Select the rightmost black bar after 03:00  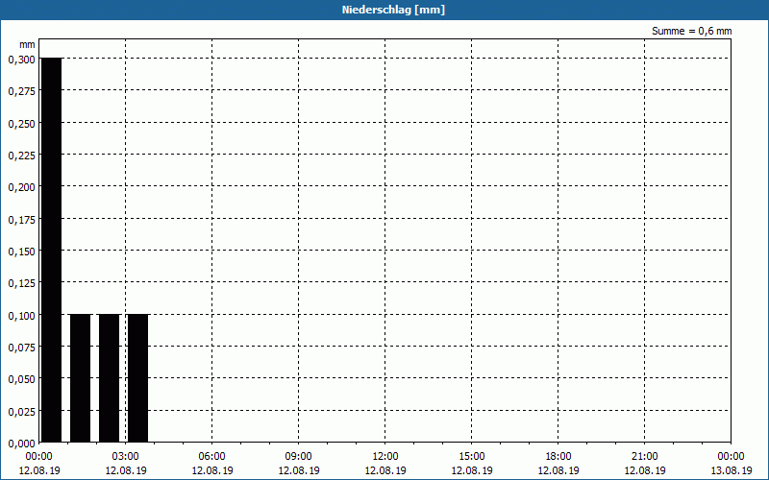(x=137, y=378)
